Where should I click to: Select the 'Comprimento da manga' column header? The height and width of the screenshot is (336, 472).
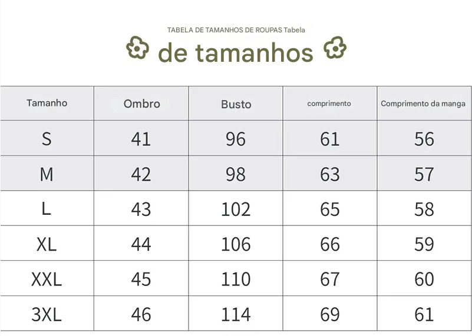[x=423, y=104]
